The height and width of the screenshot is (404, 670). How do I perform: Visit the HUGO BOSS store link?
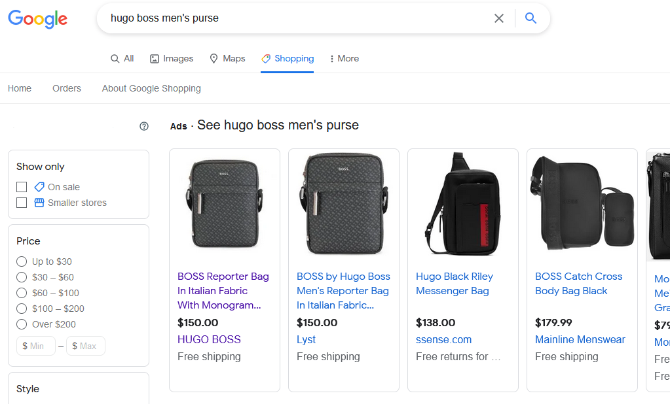tap(209, 339)
